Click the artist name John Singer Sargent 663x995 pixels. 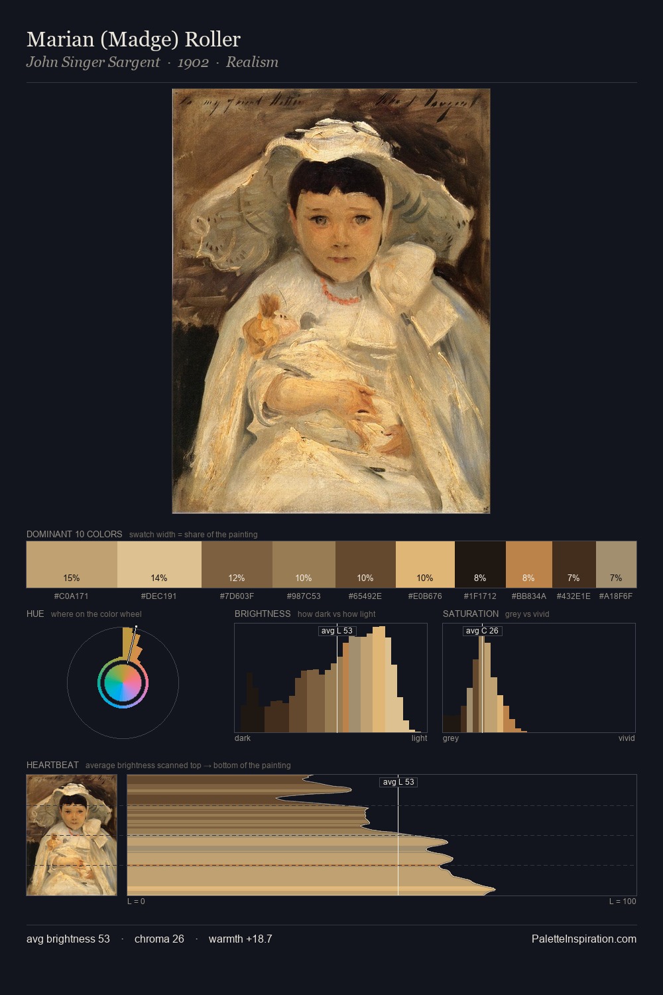(93, 62)
